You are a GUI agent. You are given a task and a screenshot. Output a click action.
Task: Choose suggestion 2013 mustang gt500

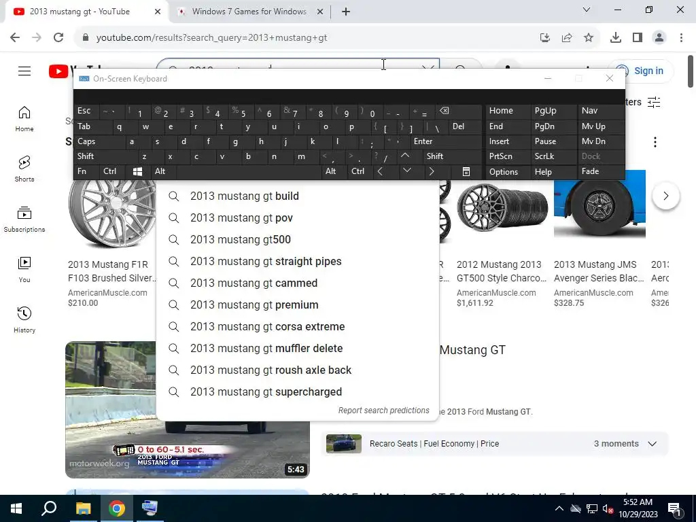[298, 240]
